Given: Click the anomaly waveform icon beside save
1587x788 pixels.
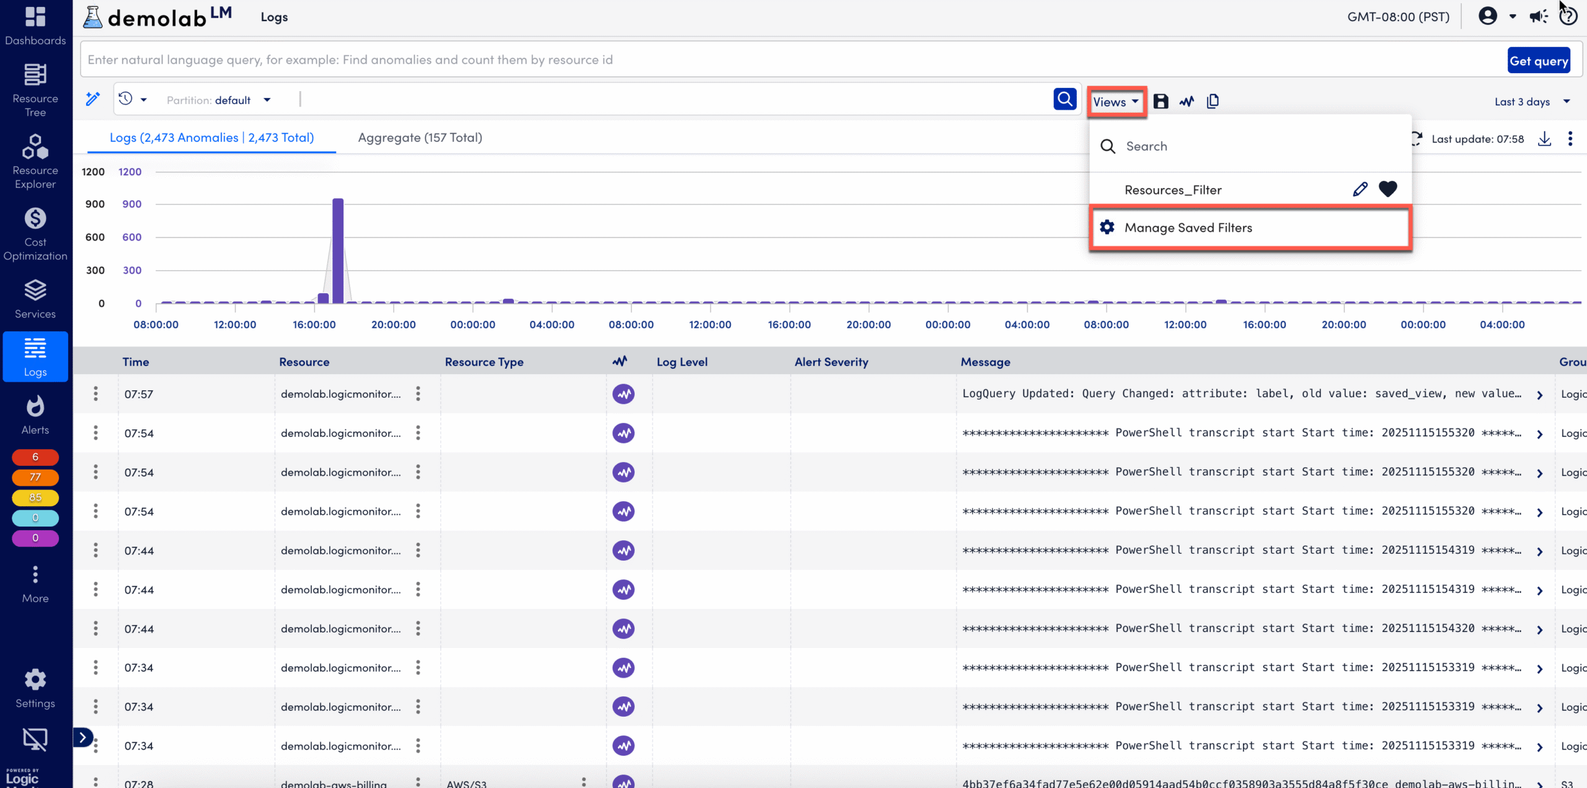Looking at the screenshot, I should [x=1187, y=101].
